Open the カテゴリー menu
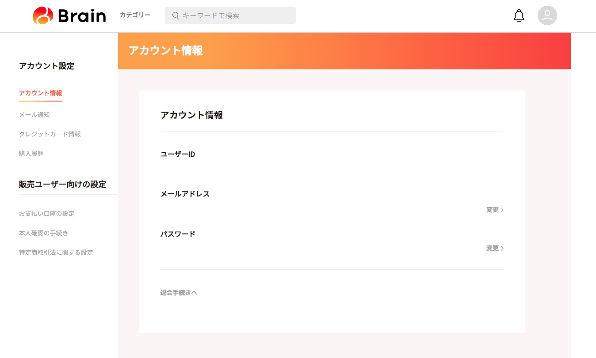Screen dimensions: 596x358 coord(135,15)
